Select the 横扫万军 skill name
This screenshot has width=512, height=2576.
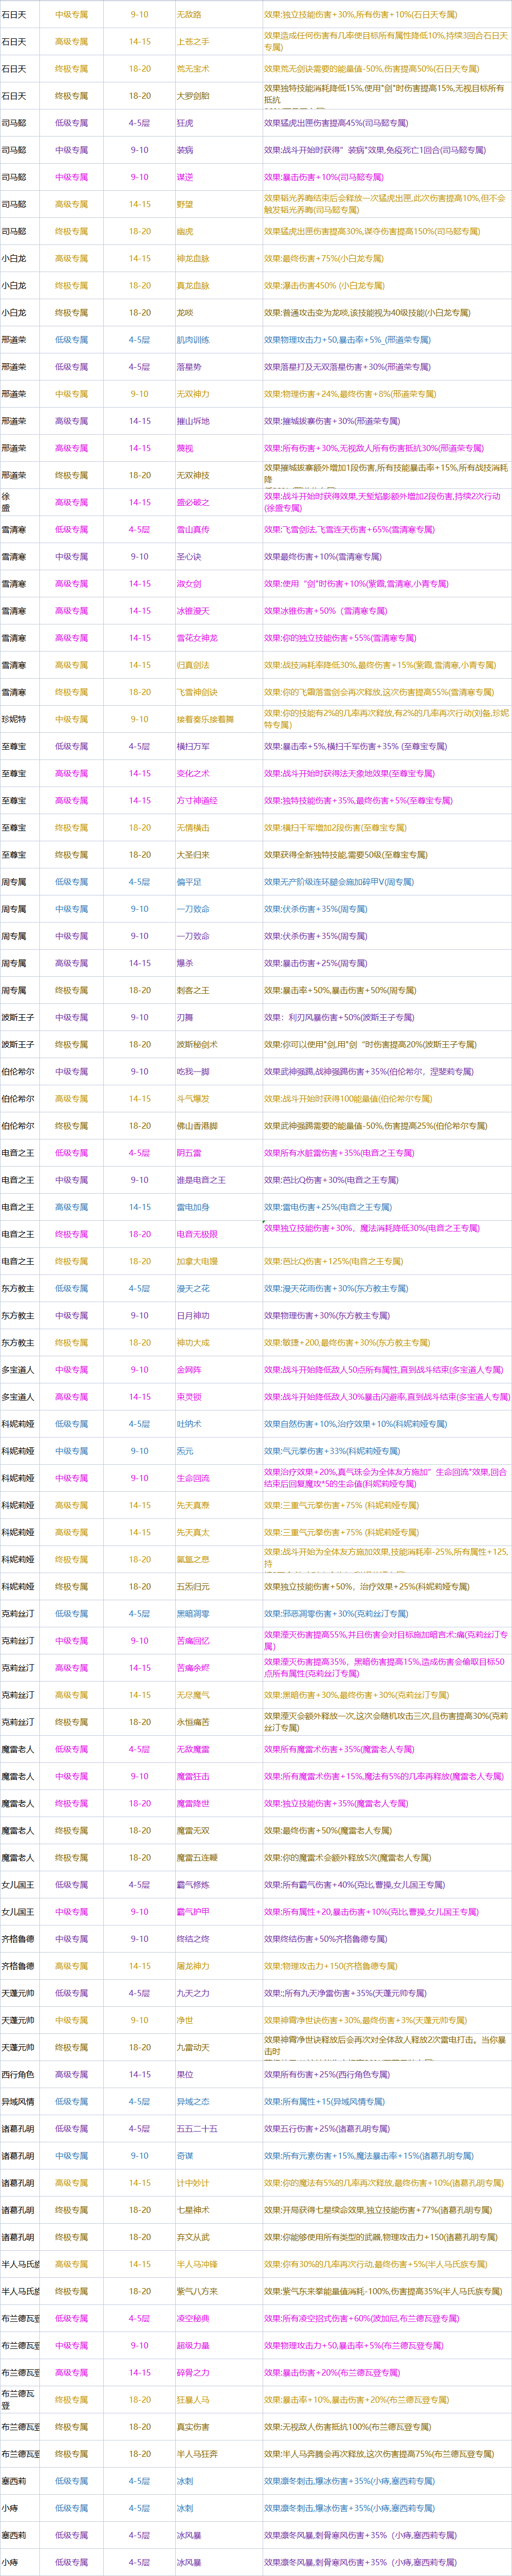(193, 746)
